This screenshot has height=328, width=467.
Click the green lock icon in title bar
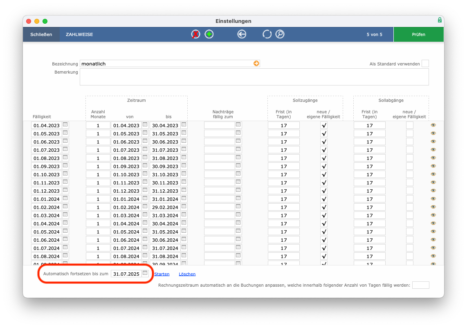(440, 20)
